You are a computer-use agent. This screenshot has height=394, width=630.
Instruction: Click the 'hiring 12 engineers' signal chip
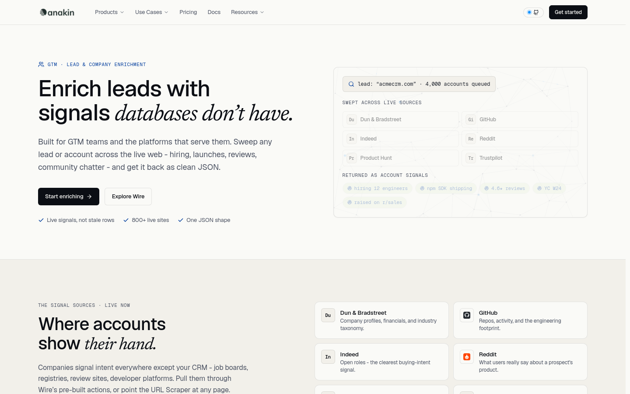pos(378,188)
